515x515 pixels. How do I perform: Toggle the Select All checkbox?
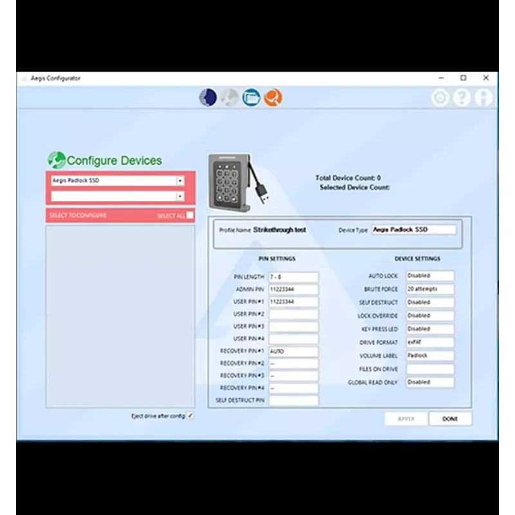(190, 215)
